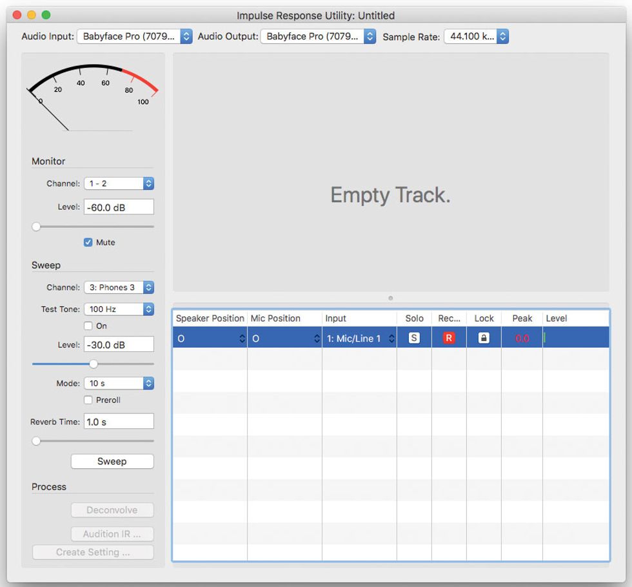This screenshot has width=632, height=587.
Task: Click the green track level indicator
Action: pos(544,338)
